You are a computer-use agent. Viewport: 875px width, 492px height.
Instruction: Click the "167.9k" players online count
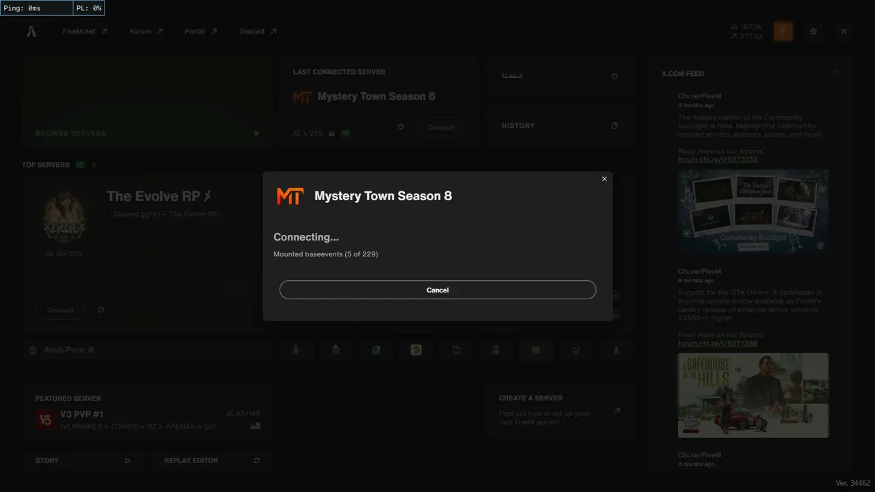(x=746, y=27)
